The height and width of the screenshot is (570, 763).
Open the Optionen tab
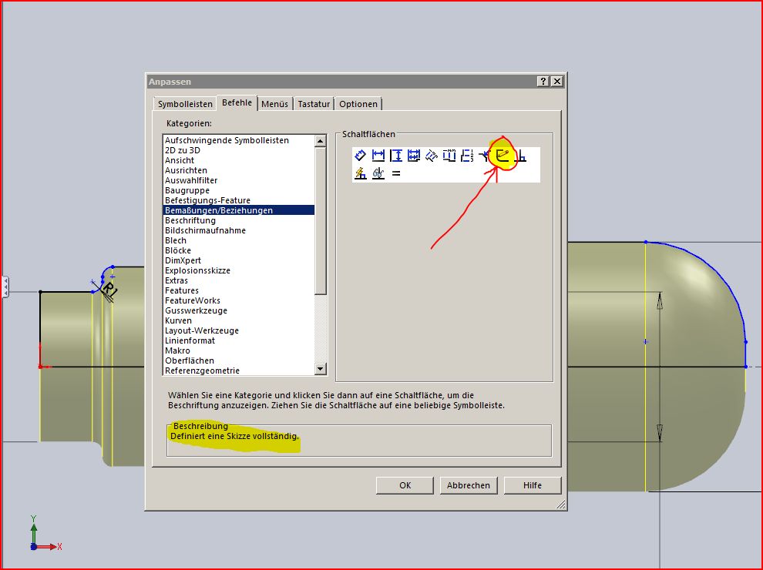click(x=358, y=104)
